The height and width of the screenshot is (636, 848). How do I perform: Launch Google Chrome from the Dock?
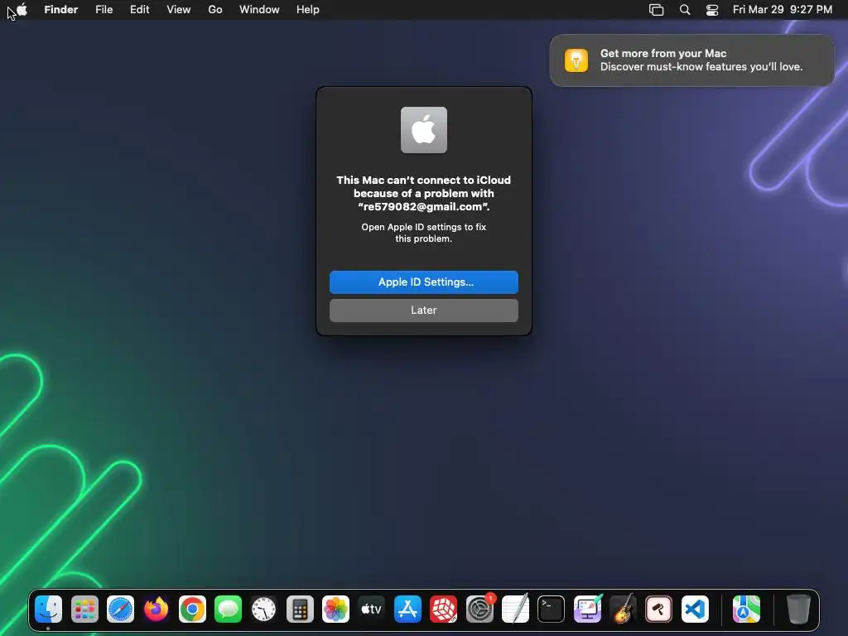point(192,609)
